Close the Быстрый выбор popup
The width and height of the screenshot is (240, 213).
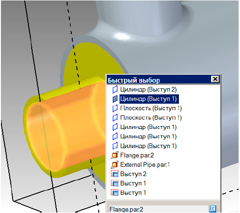click(215, 79)
